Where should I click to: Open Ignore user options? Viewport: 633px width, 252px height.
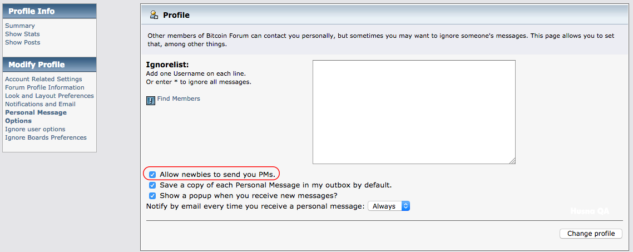tap(35, 129)
